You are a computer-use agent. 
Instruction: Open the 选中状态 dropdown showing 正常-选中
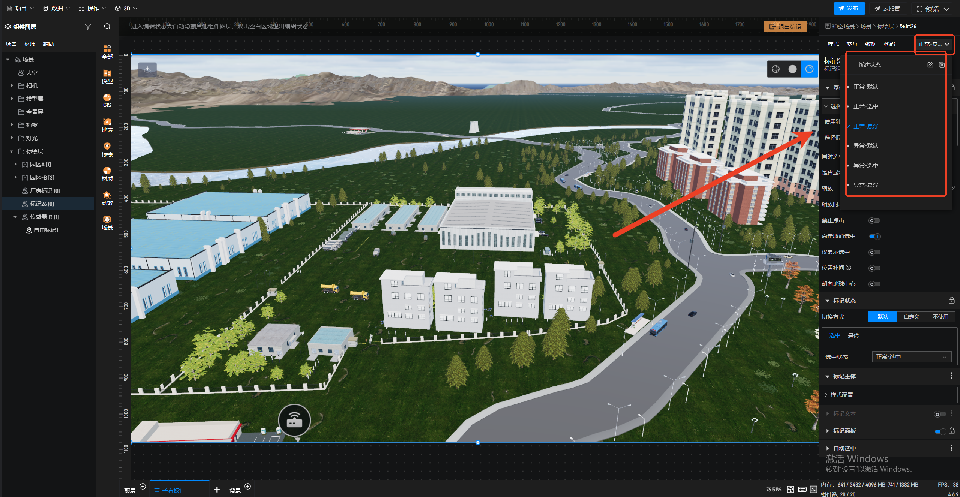coord(911,357)
